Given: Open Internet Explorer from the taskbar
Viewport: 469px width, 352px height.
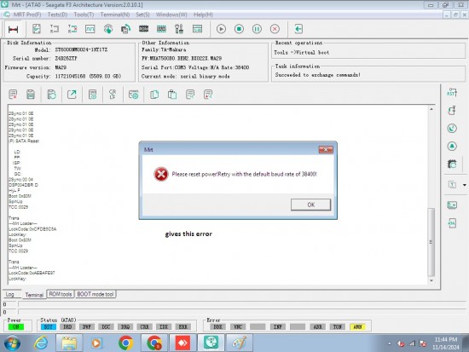Looking at the screenshot, I should point(41,343).
